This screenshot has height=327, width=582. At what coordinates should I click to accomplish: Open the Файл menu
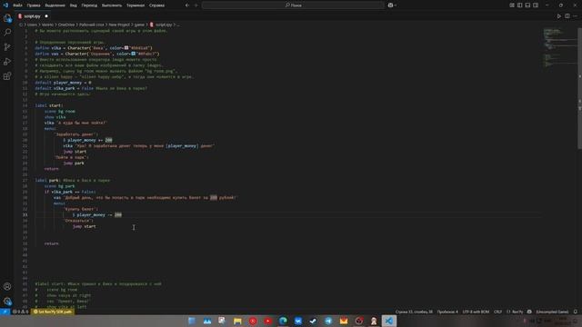coord(17,5)
